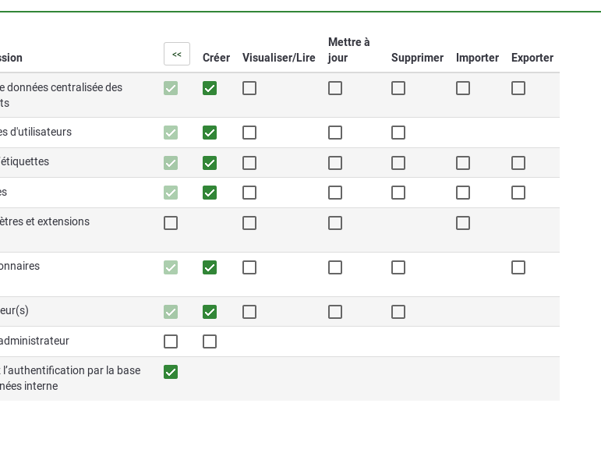This screenshot has width=601, height=467.
Task: Check Mettre à jour for utilisateur(s) row
Action: (x=335, y=312)
